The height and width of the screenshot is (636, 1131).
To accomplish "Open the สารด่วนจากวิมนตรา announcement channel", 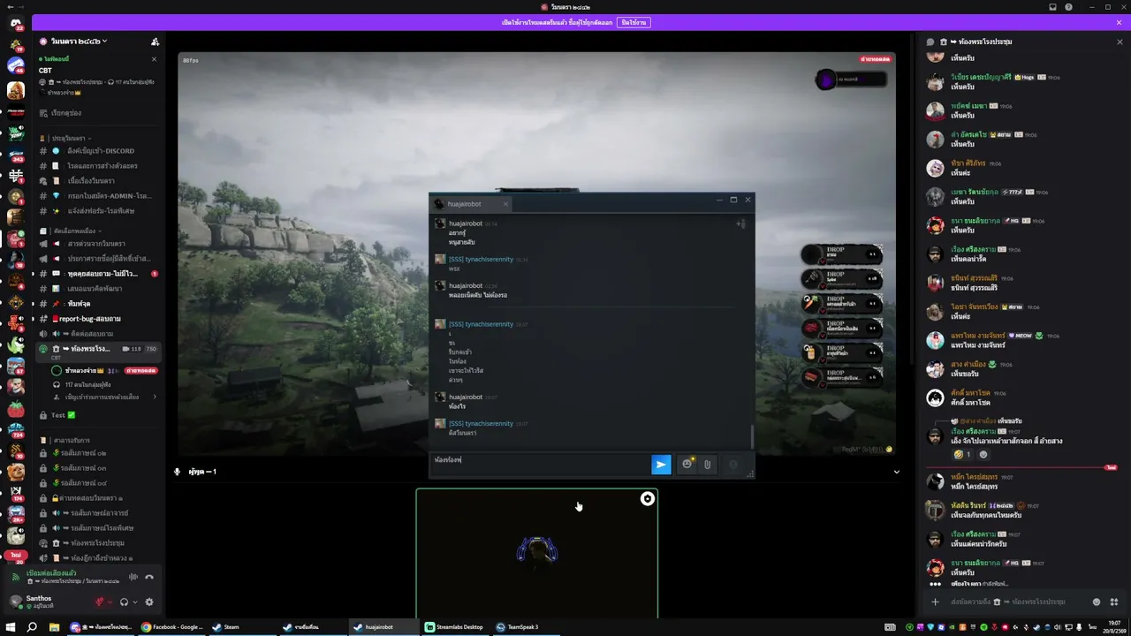I will (99, 244).
